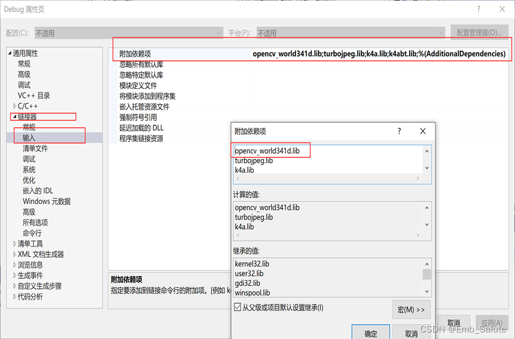Select 常规 under 通用属性
Image resolution: width=515 pixels, height=339 pixels.
[24, 64]
